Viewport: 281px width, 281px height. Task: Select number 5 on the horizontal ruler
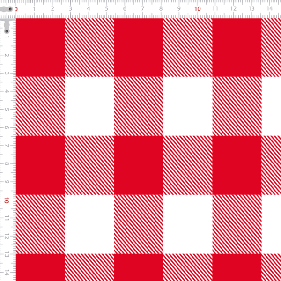coord(106,9)
